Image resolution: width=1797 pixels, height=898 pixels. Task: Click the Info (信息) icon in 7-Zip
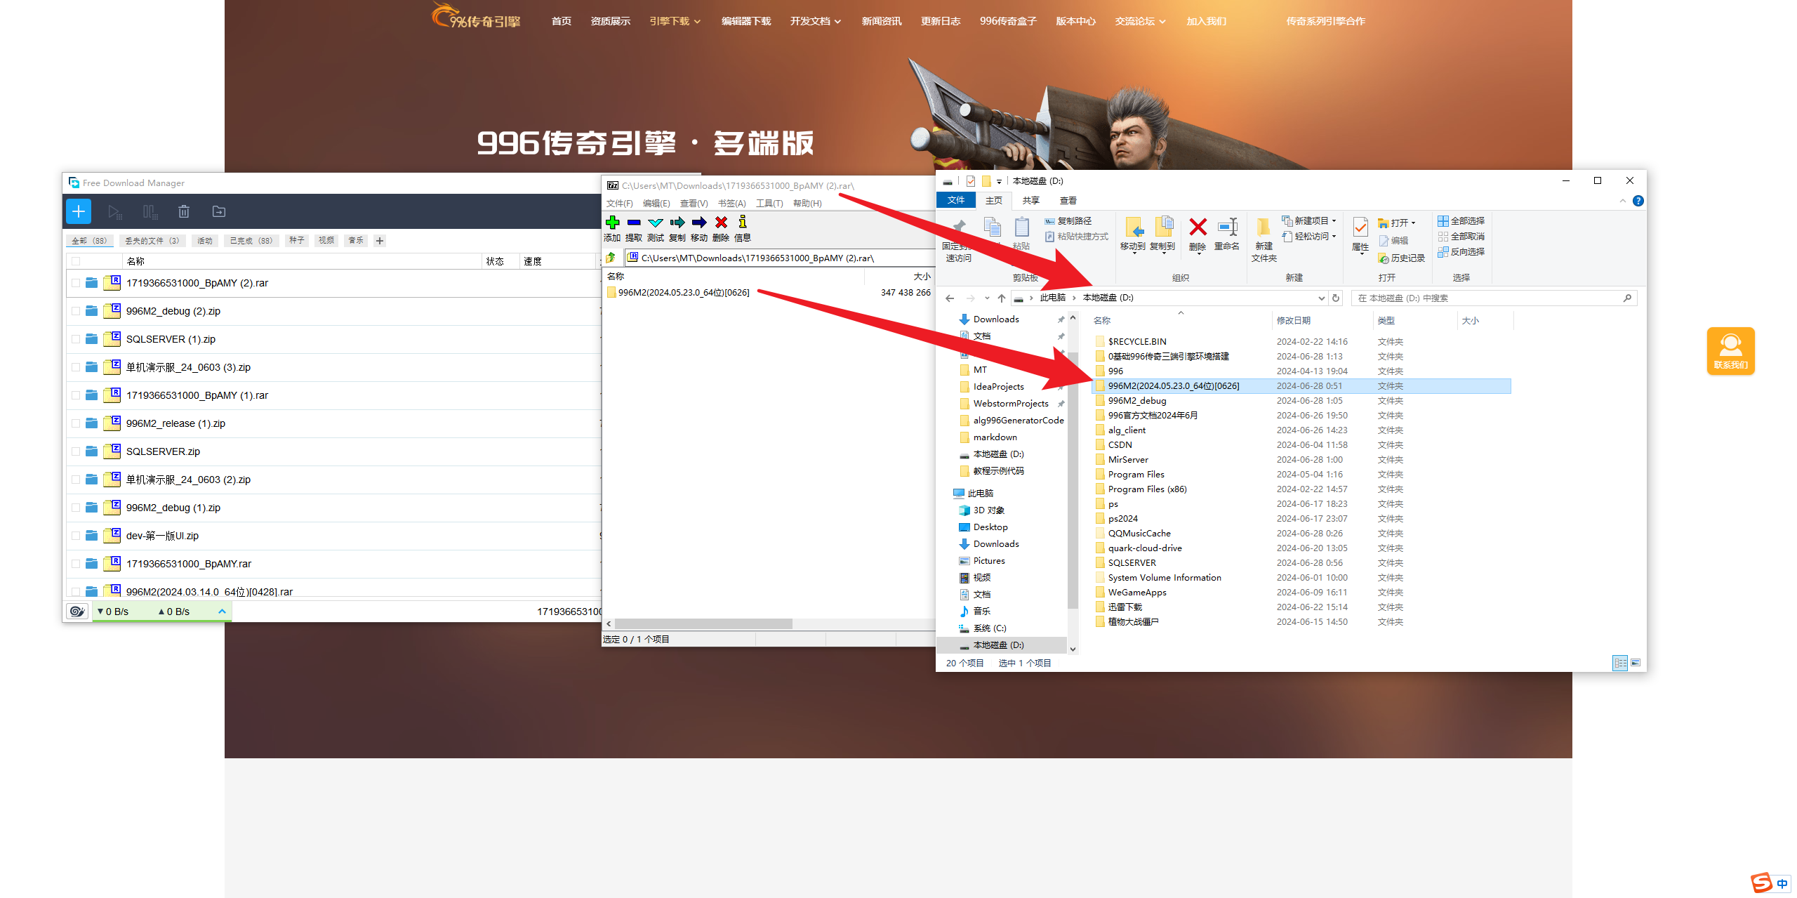(x=743, y=223)
